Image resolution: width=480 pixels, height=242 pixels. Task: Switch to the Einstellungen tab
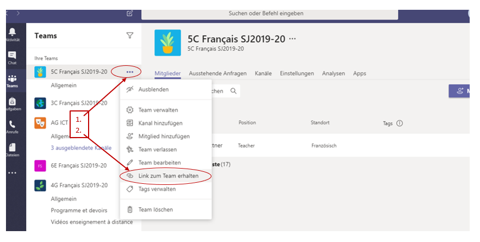(x=297, y=73)
